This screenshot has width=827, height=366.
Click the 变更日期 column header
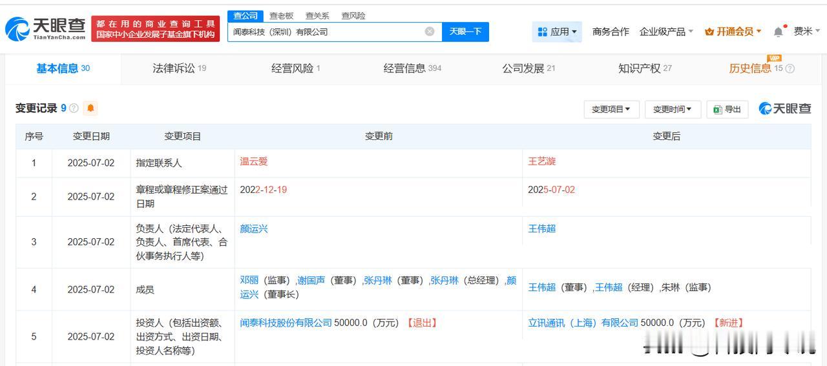point(91,136)
